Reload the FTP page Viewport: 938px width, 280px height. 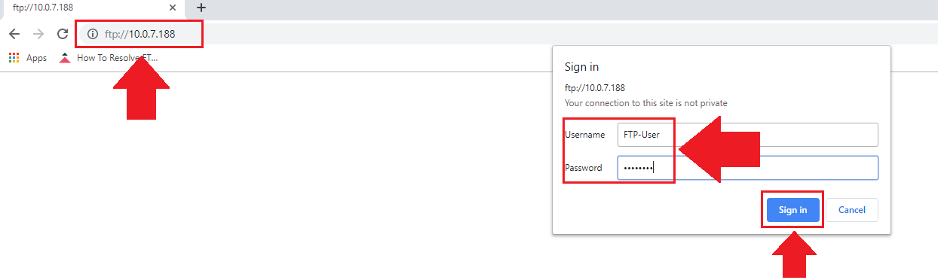click(x=63, y=34)
